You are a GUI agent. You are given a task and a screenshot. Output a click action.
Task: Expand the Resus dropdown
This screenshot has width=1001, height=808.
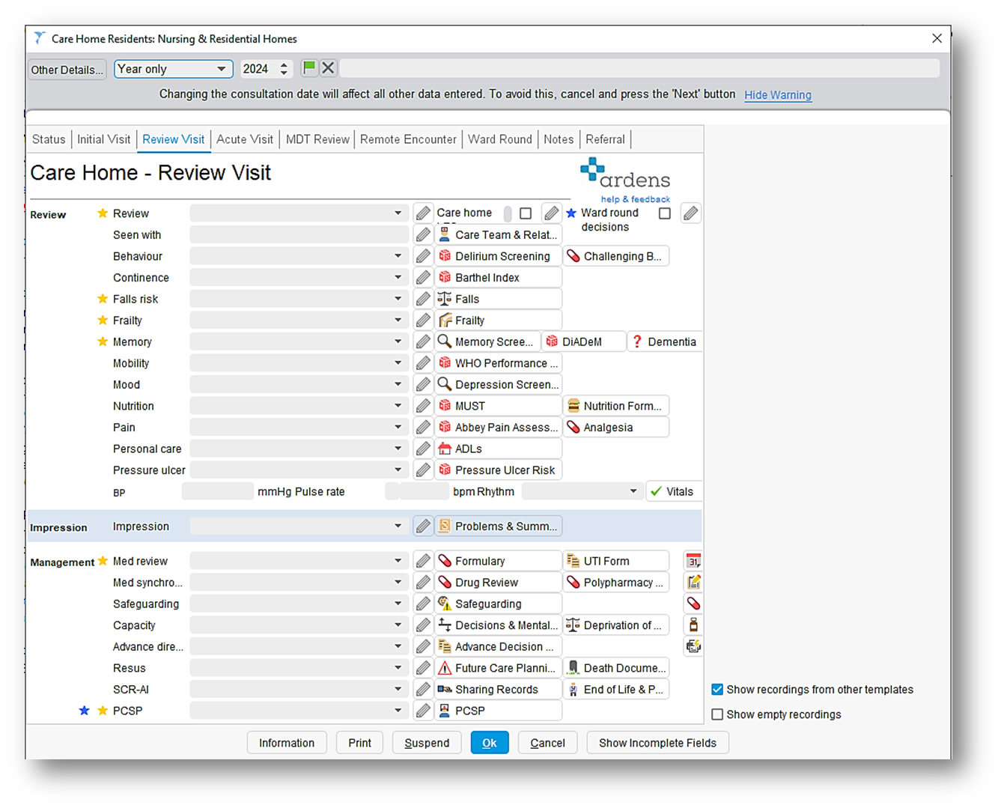[398, 668]
